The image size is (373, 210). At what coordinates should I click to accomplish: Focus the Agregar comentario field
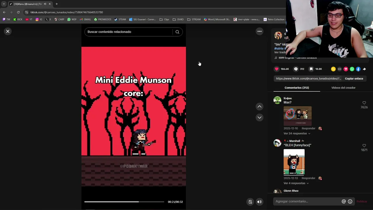[x=308, y=201]
